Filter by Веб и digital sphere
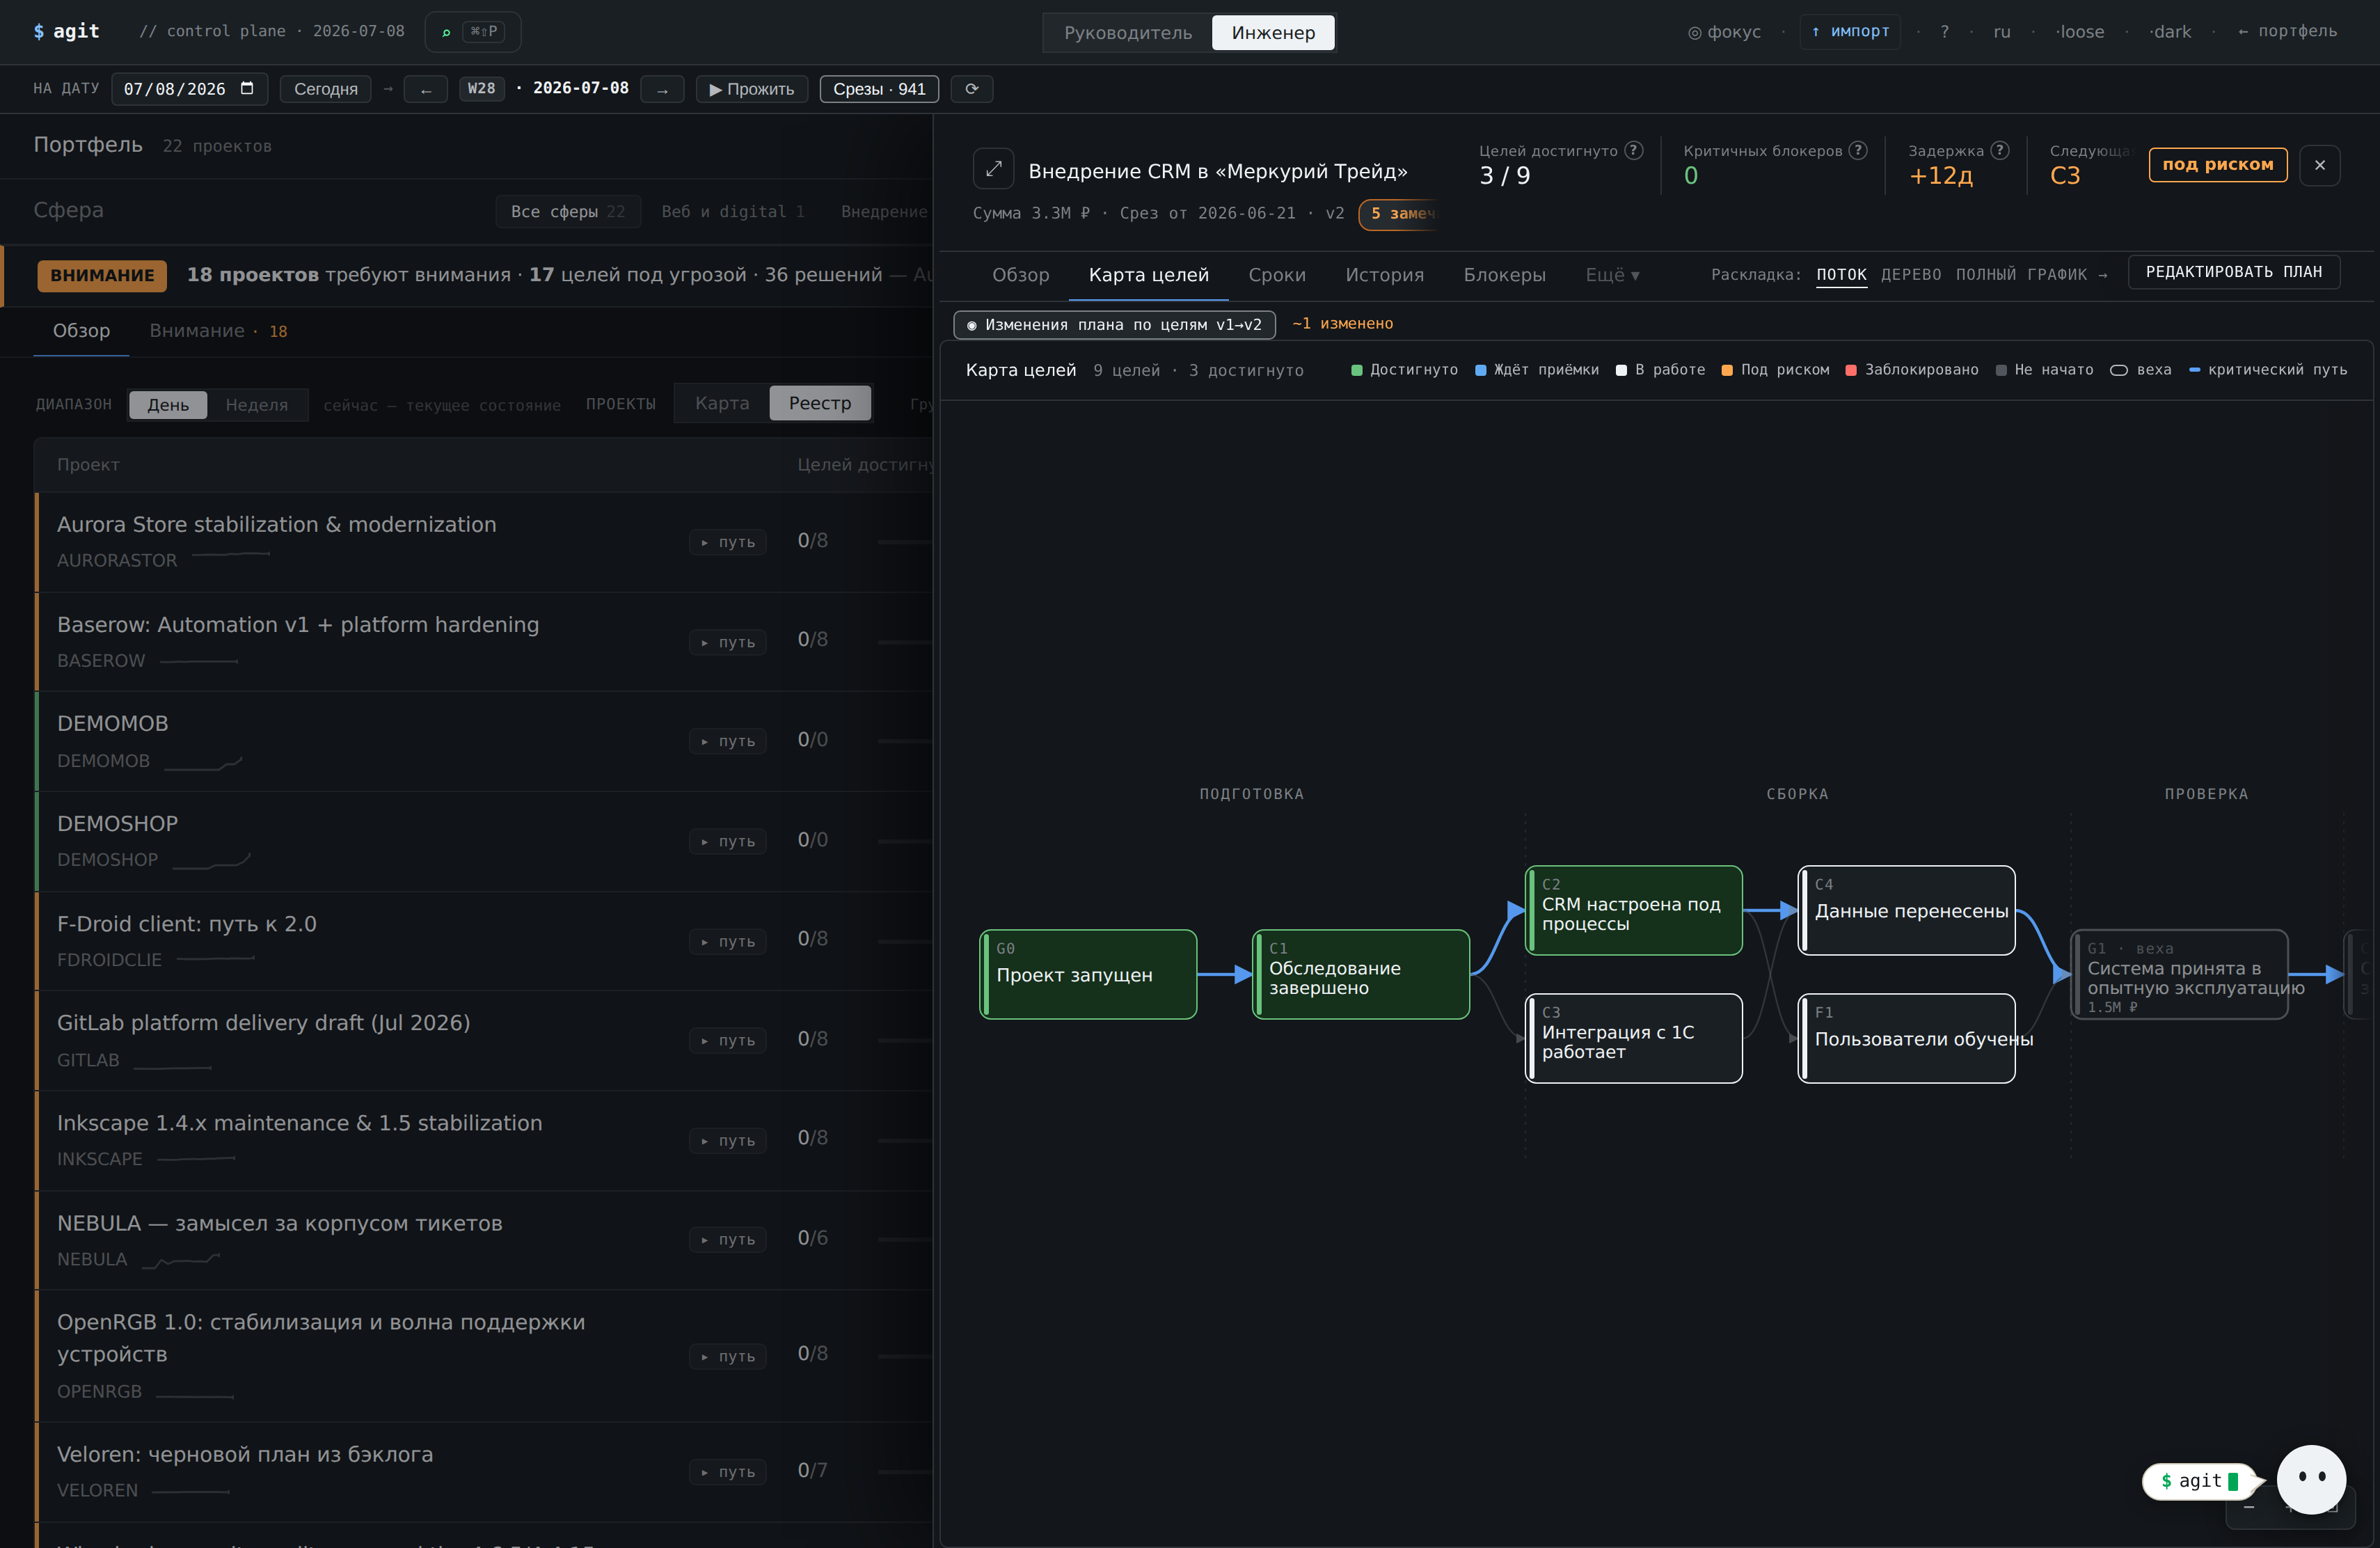 click(x=733, y=212)
